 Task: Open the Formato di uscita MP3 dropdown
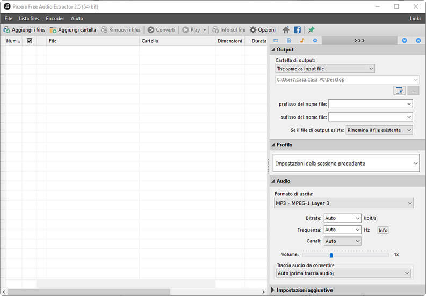pos(344,203)
